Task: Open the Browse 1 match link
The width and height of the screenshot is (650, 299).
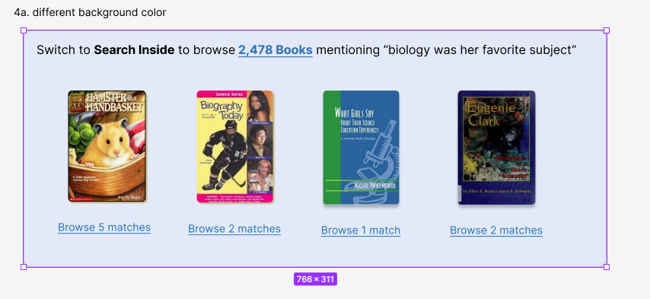Action: tap(361, 231)
